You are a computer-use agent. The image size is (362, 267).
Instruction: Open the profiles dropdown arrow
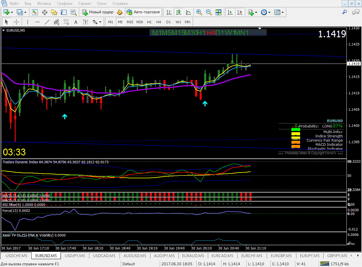[25, 12]
